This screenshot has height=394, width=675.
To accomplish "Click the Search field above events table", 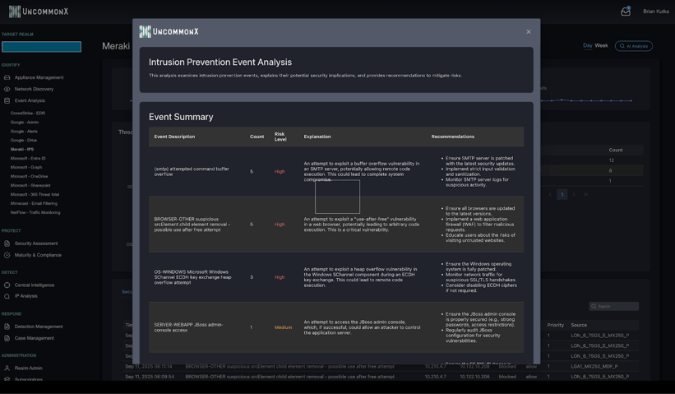I will click(x=617, y=306).
